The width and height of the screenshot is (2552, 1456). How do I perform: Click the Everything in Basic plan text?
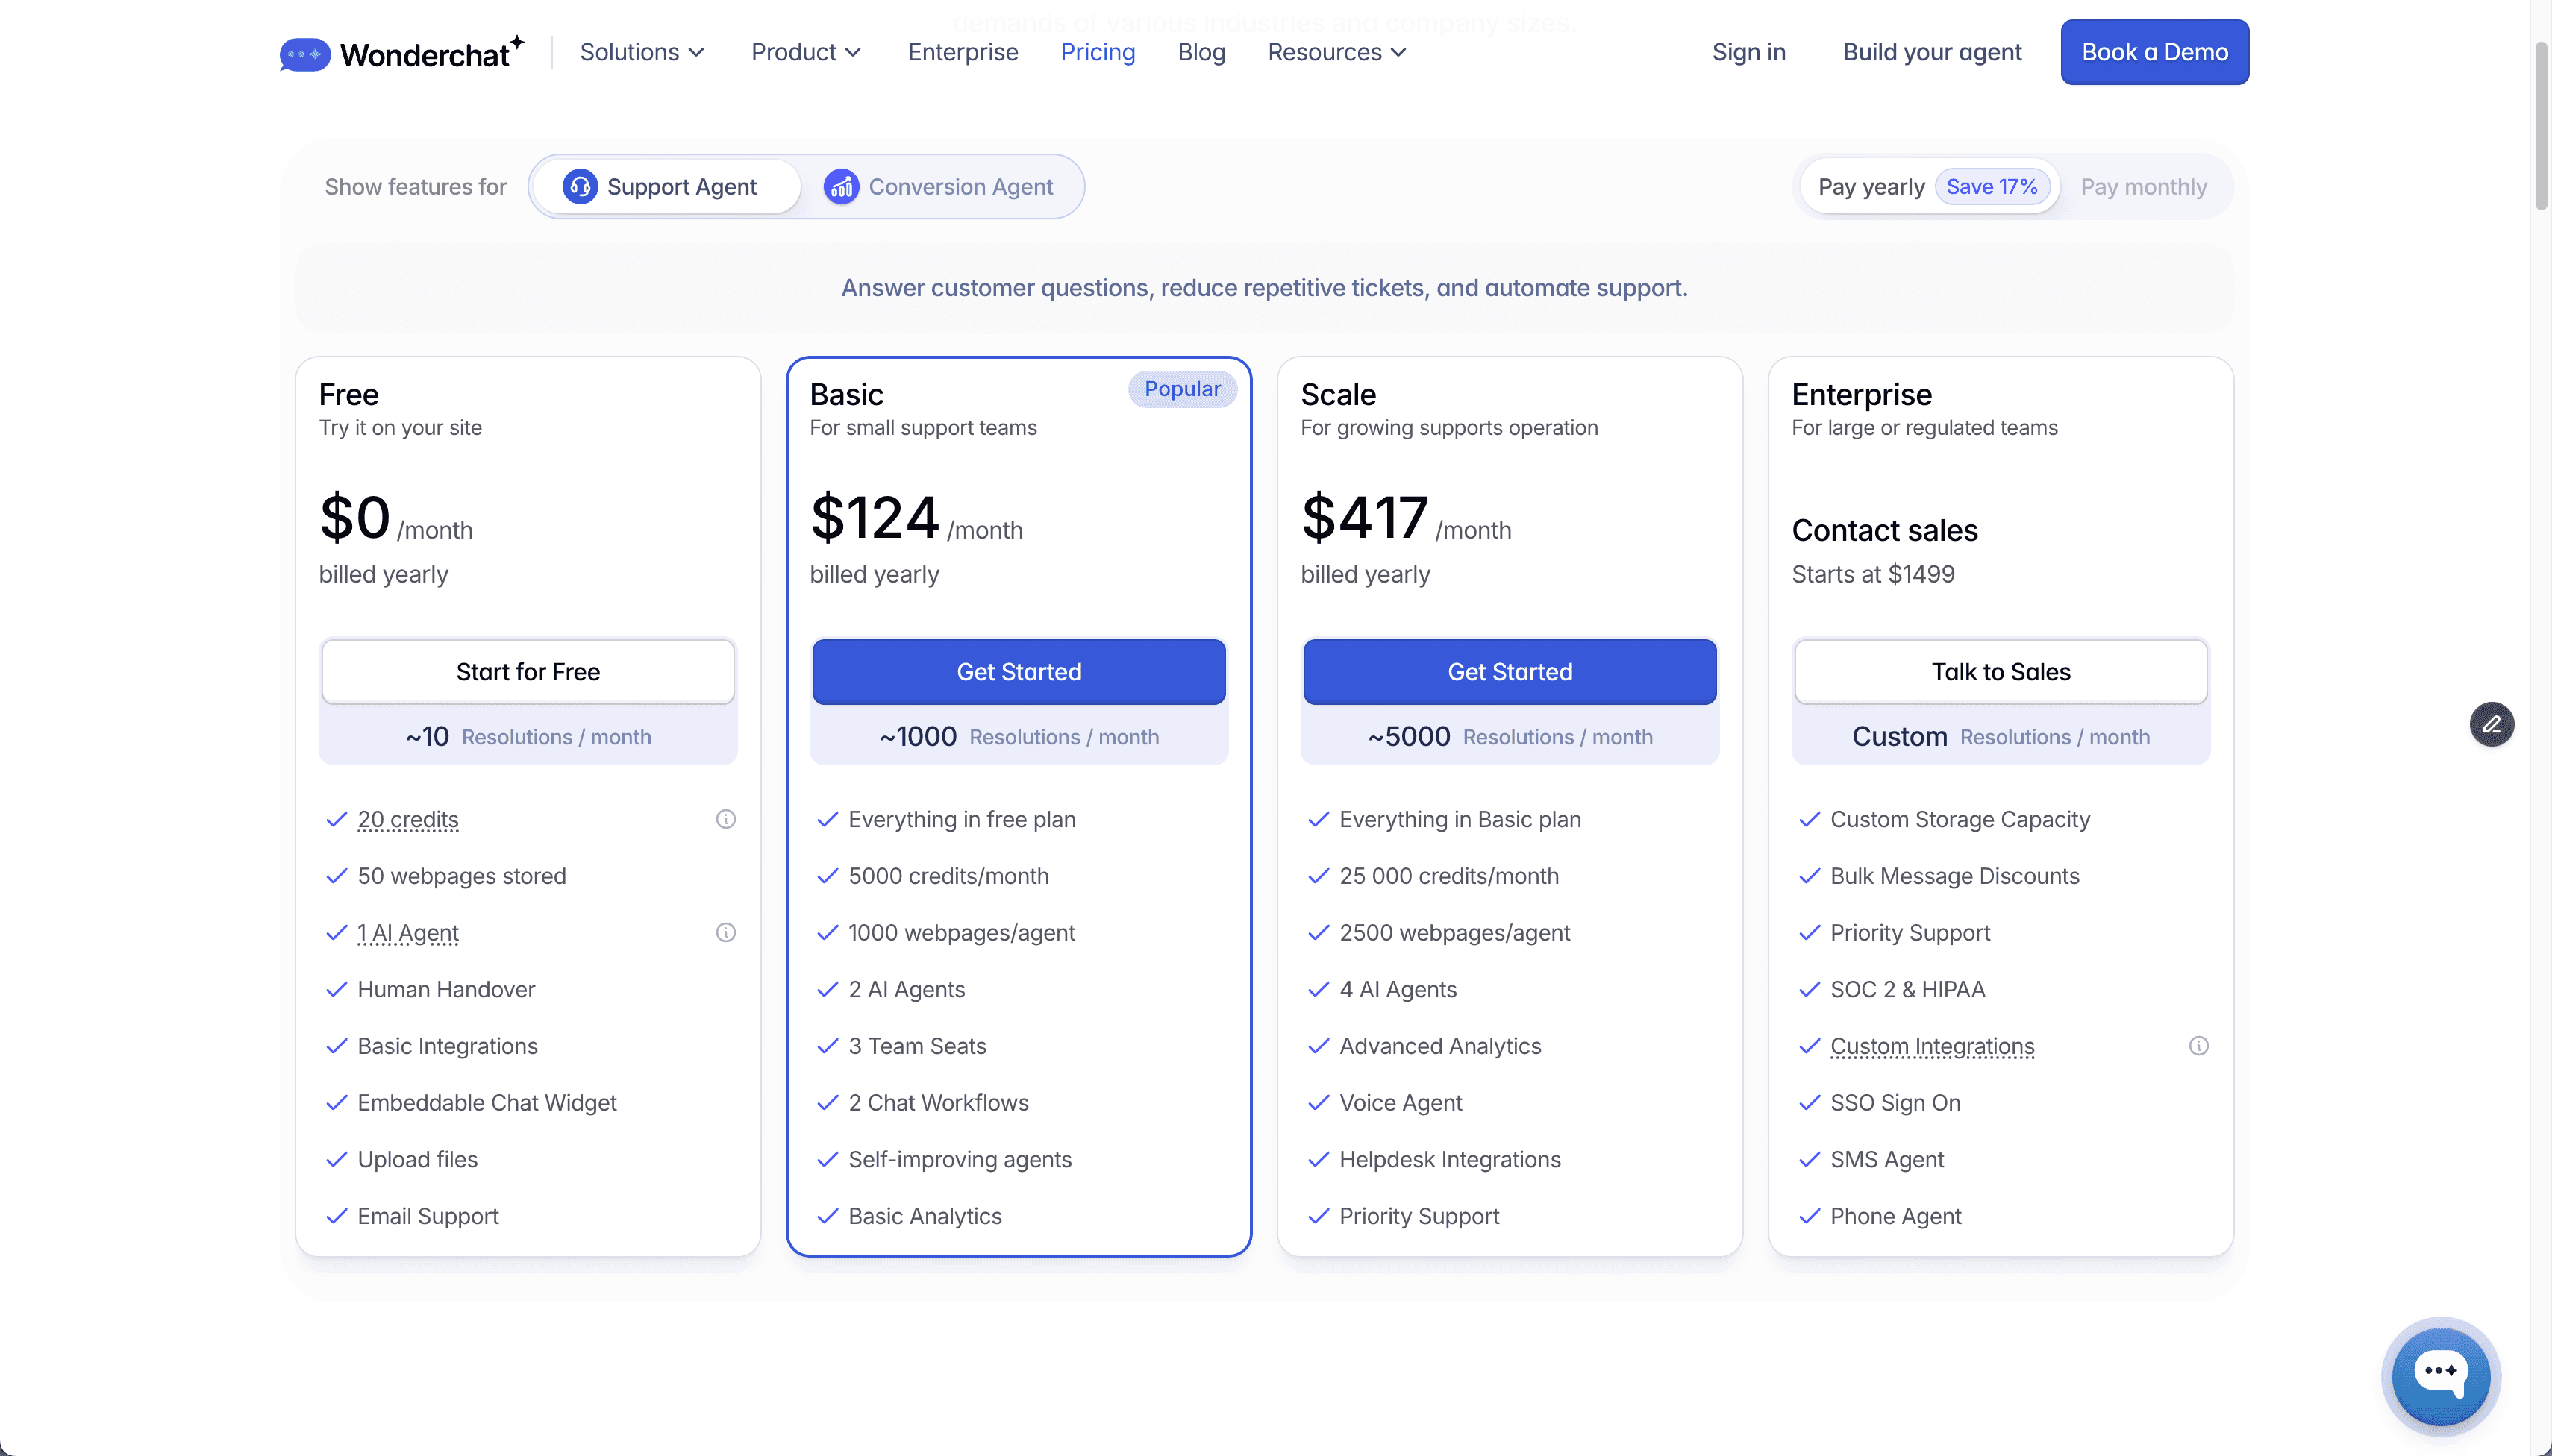[x=1460, y=819]
